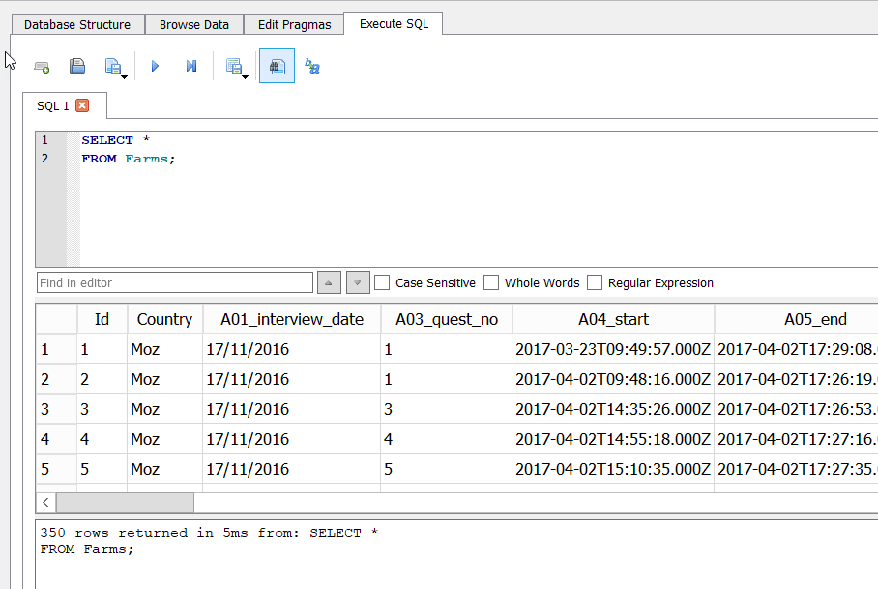
Task: Click the A03_quest_no column header
Action: click(x=447, y=319)
